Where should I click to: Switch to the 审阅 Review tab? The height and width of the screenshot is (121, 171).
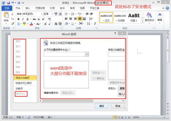[72, 8]
